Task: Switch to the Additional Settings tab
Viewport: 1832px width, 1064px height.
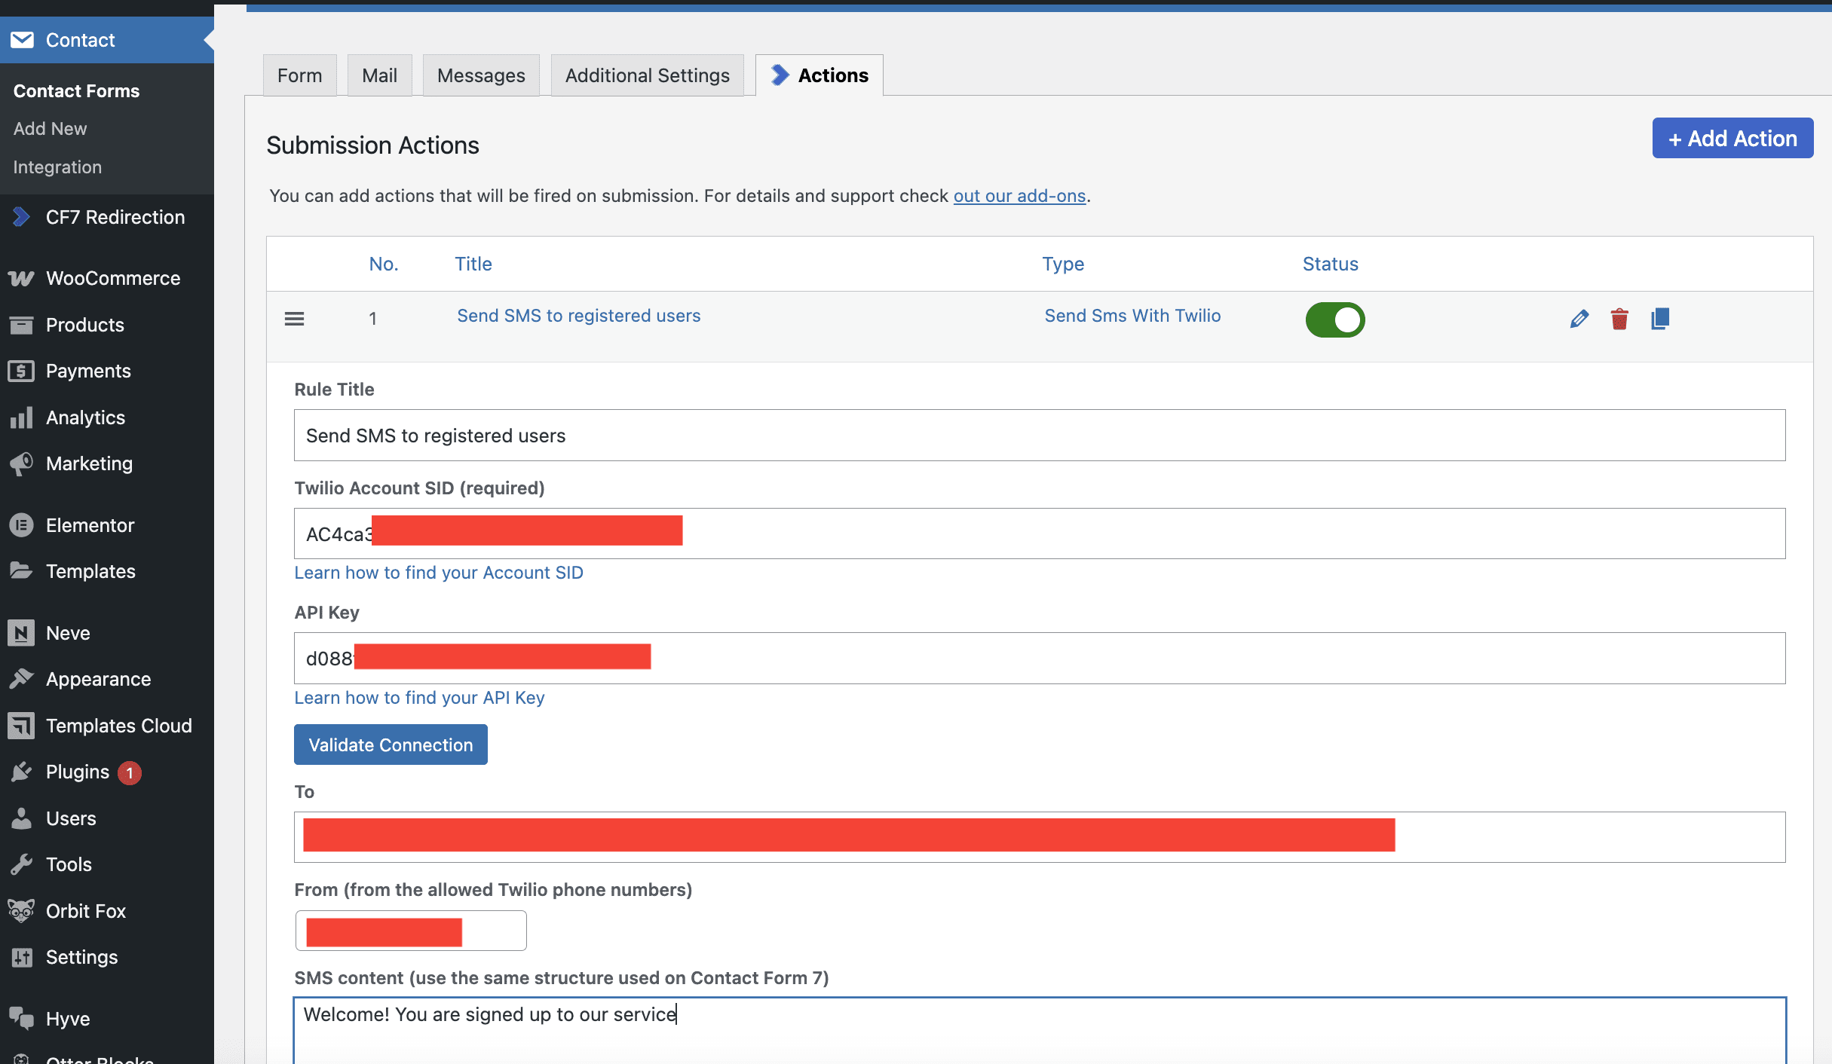Action: (x=647, y=75)
